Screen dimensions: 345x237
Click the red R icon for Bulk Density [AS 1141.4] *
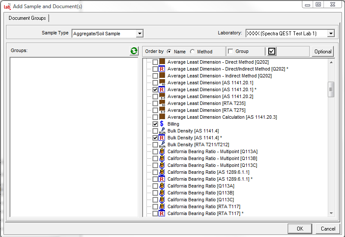(162, 138)
